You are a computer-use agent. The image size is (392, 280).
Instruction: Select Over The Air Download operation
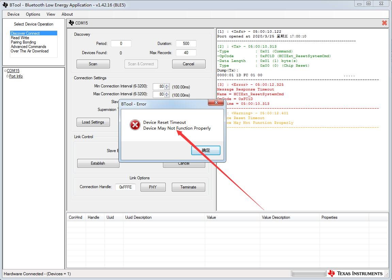[x=30, y=51]
